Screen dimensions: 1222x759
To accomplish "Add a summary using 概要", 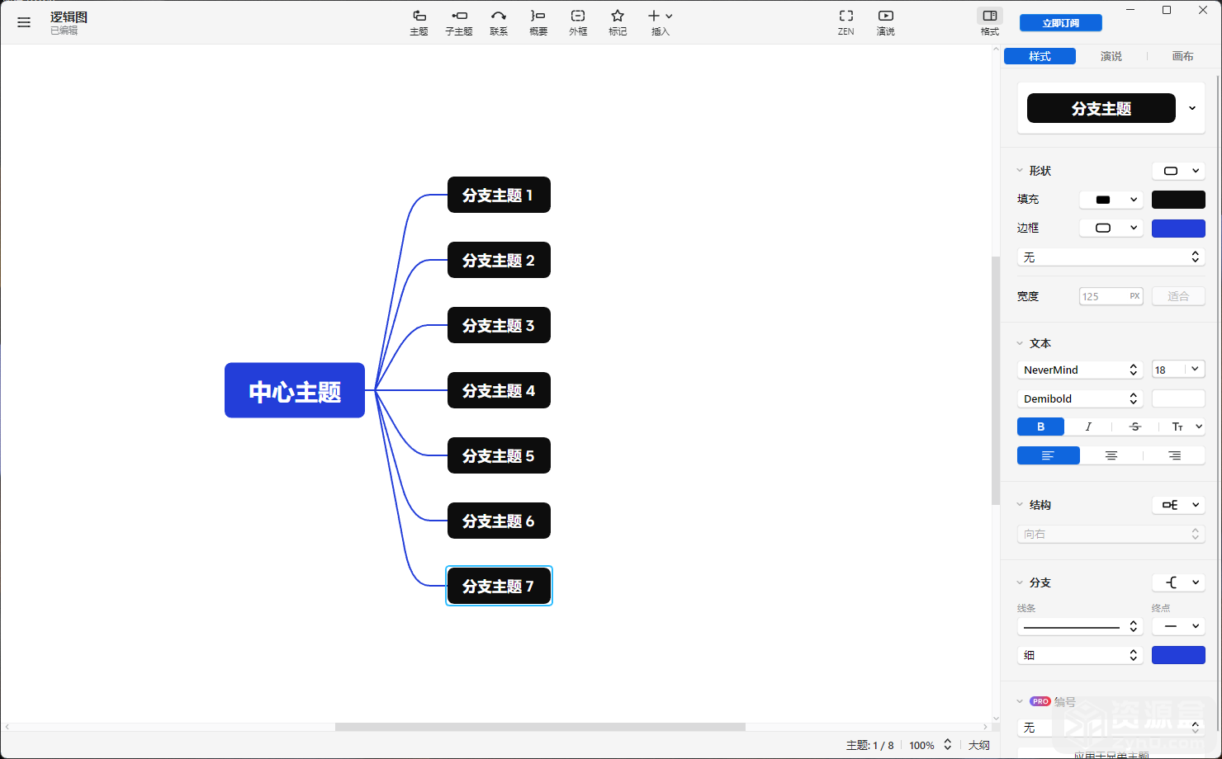I will tap(538, 22).
